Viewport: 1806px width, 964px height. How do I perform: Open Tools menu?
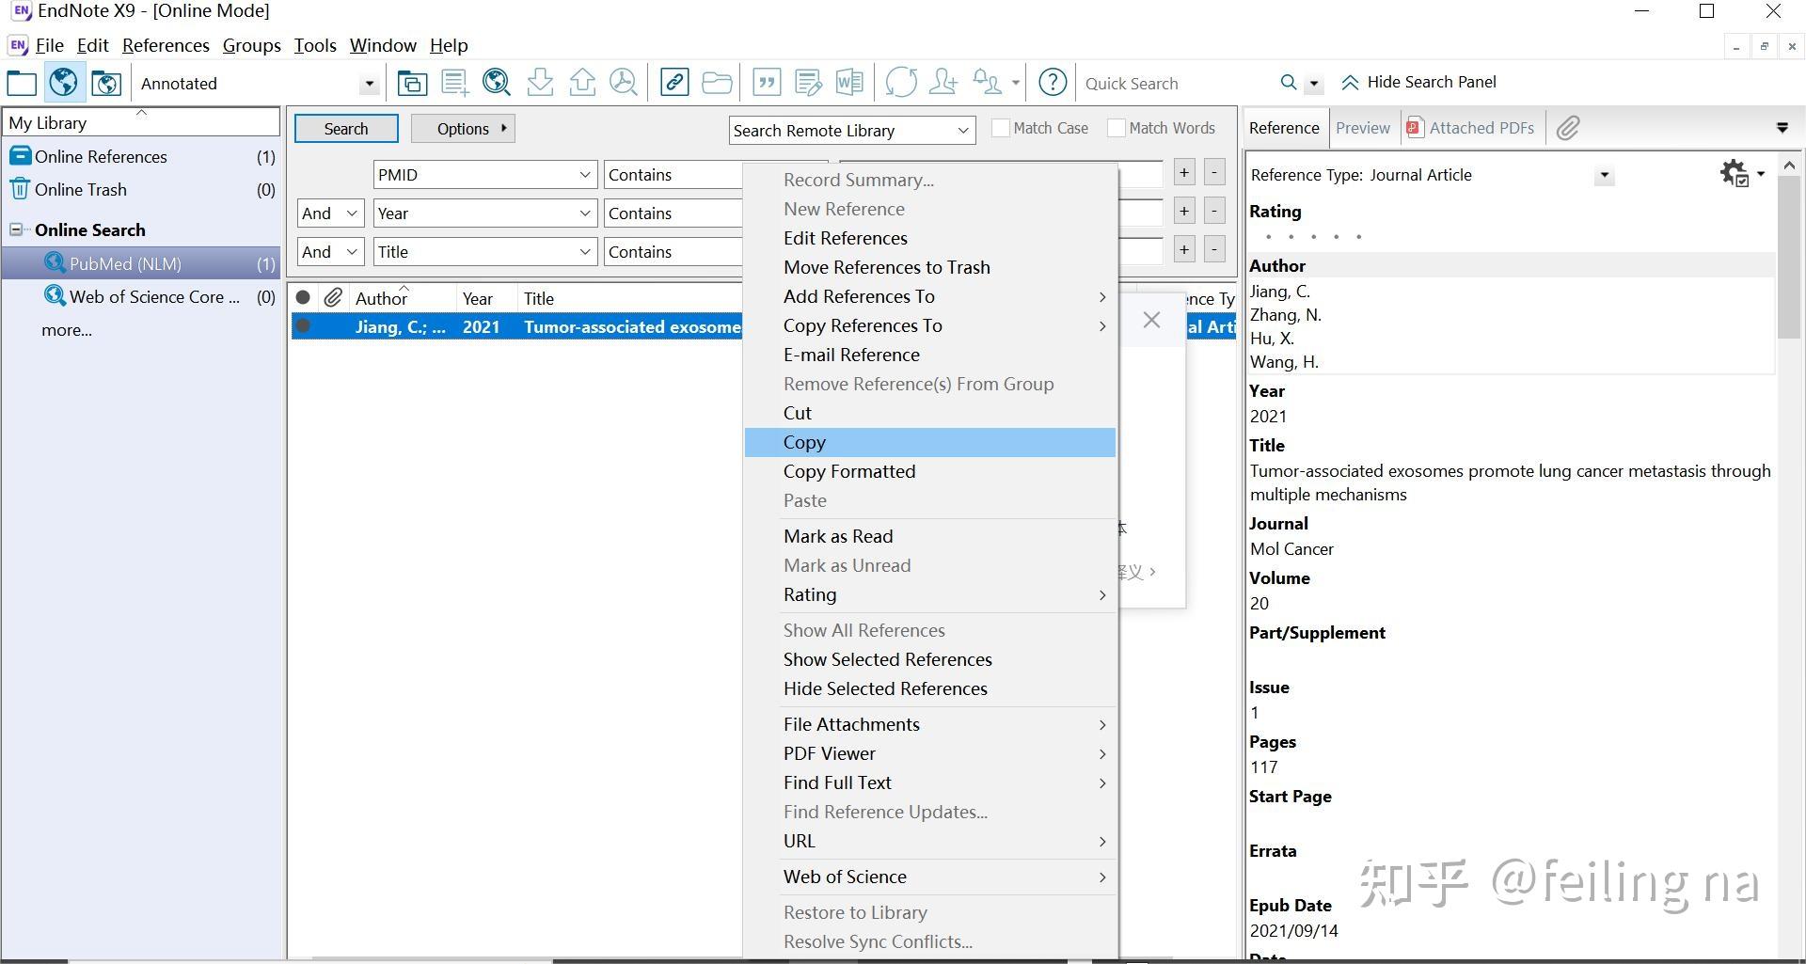315,45
